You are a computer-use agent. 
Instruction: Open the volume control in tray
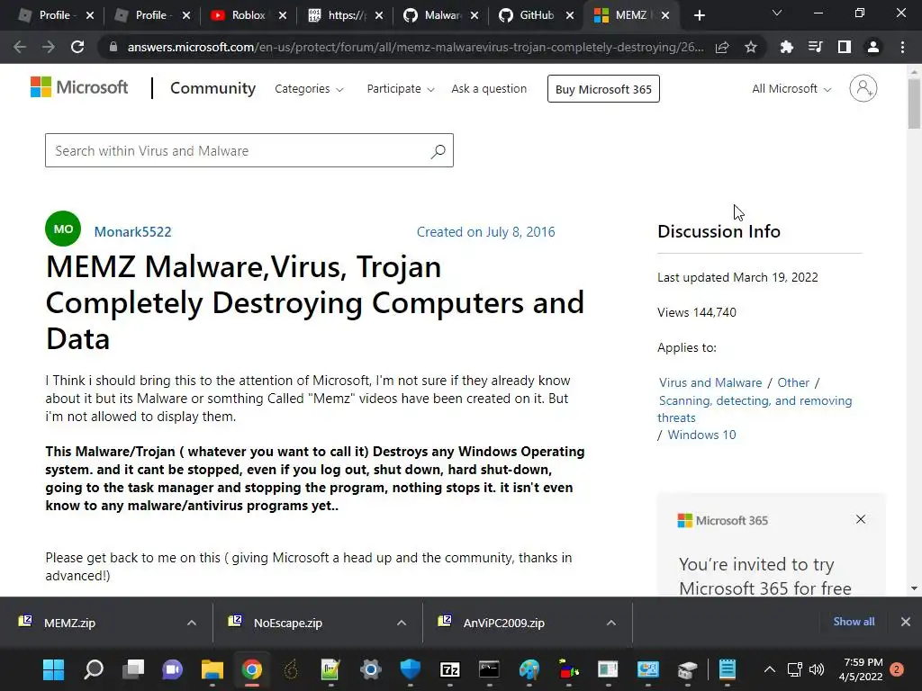point(817,669)
